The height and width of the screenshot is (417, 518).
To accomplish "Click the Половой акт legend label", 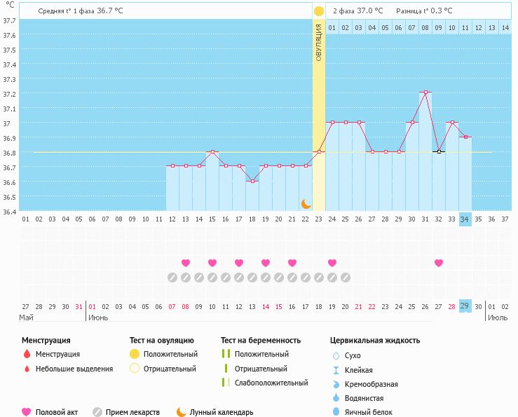I will (57, 412).
